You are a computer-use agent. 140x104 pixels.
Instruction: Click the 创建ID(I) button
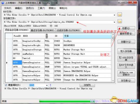coord(126,42)
